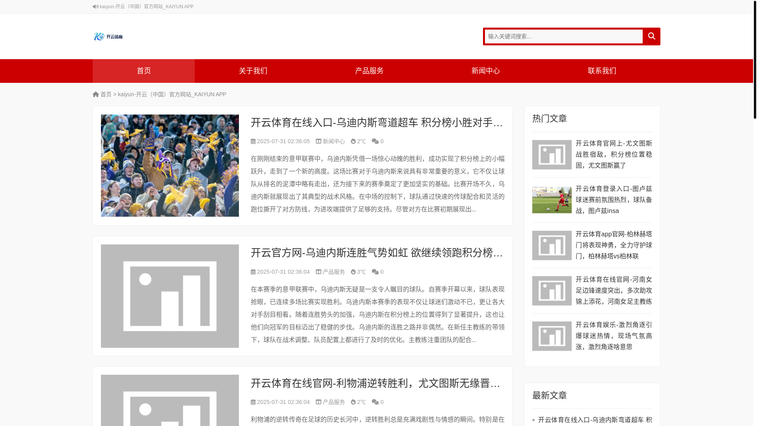Click the search magnifier button
Image resolution: width=757 pixels, height=426 pixels.
[651, 36]
